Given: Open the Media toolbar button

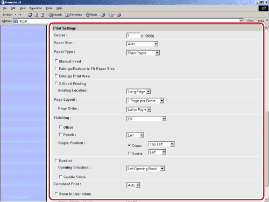Looking at the screenshot, I should tap(91, 15).
